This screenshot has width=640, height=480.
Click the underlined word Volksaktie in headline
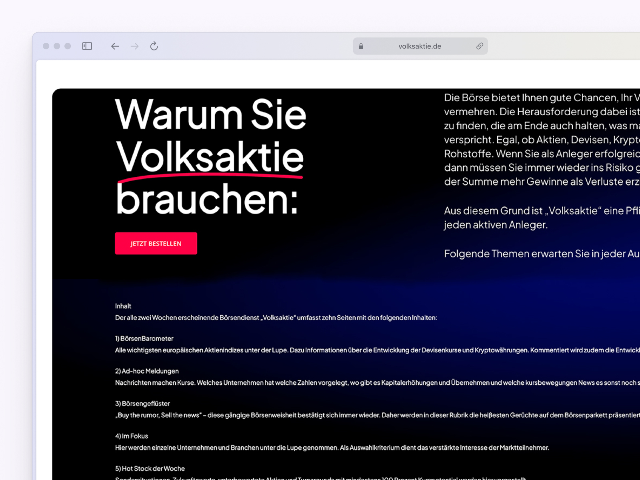[x=210, y=157]
